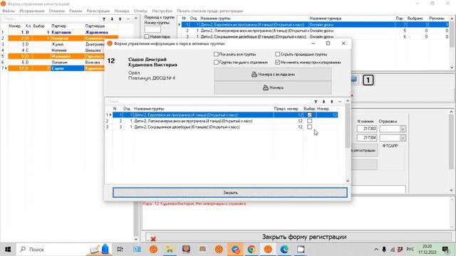456x256 pixels.
Task: Open the taskbar app left of Chrome
Action: tap(235, 250)
